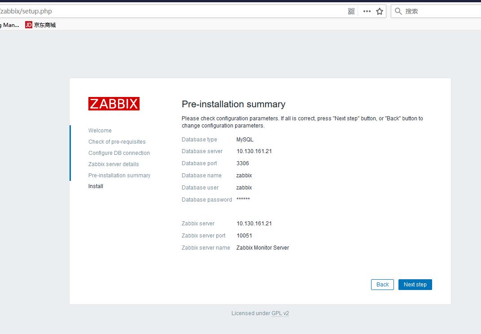Click the search magnifier icon
The height and width of the screenshot is (334, 481).
click(398, 11)
